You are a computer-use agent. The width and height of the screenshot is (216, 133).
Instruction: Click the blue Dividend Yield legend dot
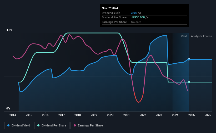click(x=8, y=125)
